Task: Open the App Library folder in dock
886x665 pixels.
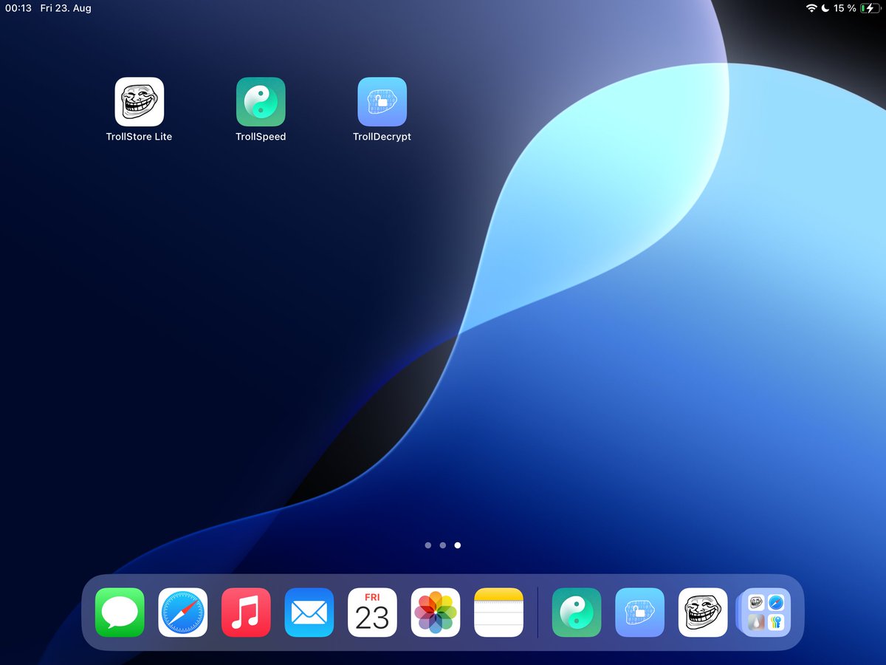Action: (x=764, y=613)
